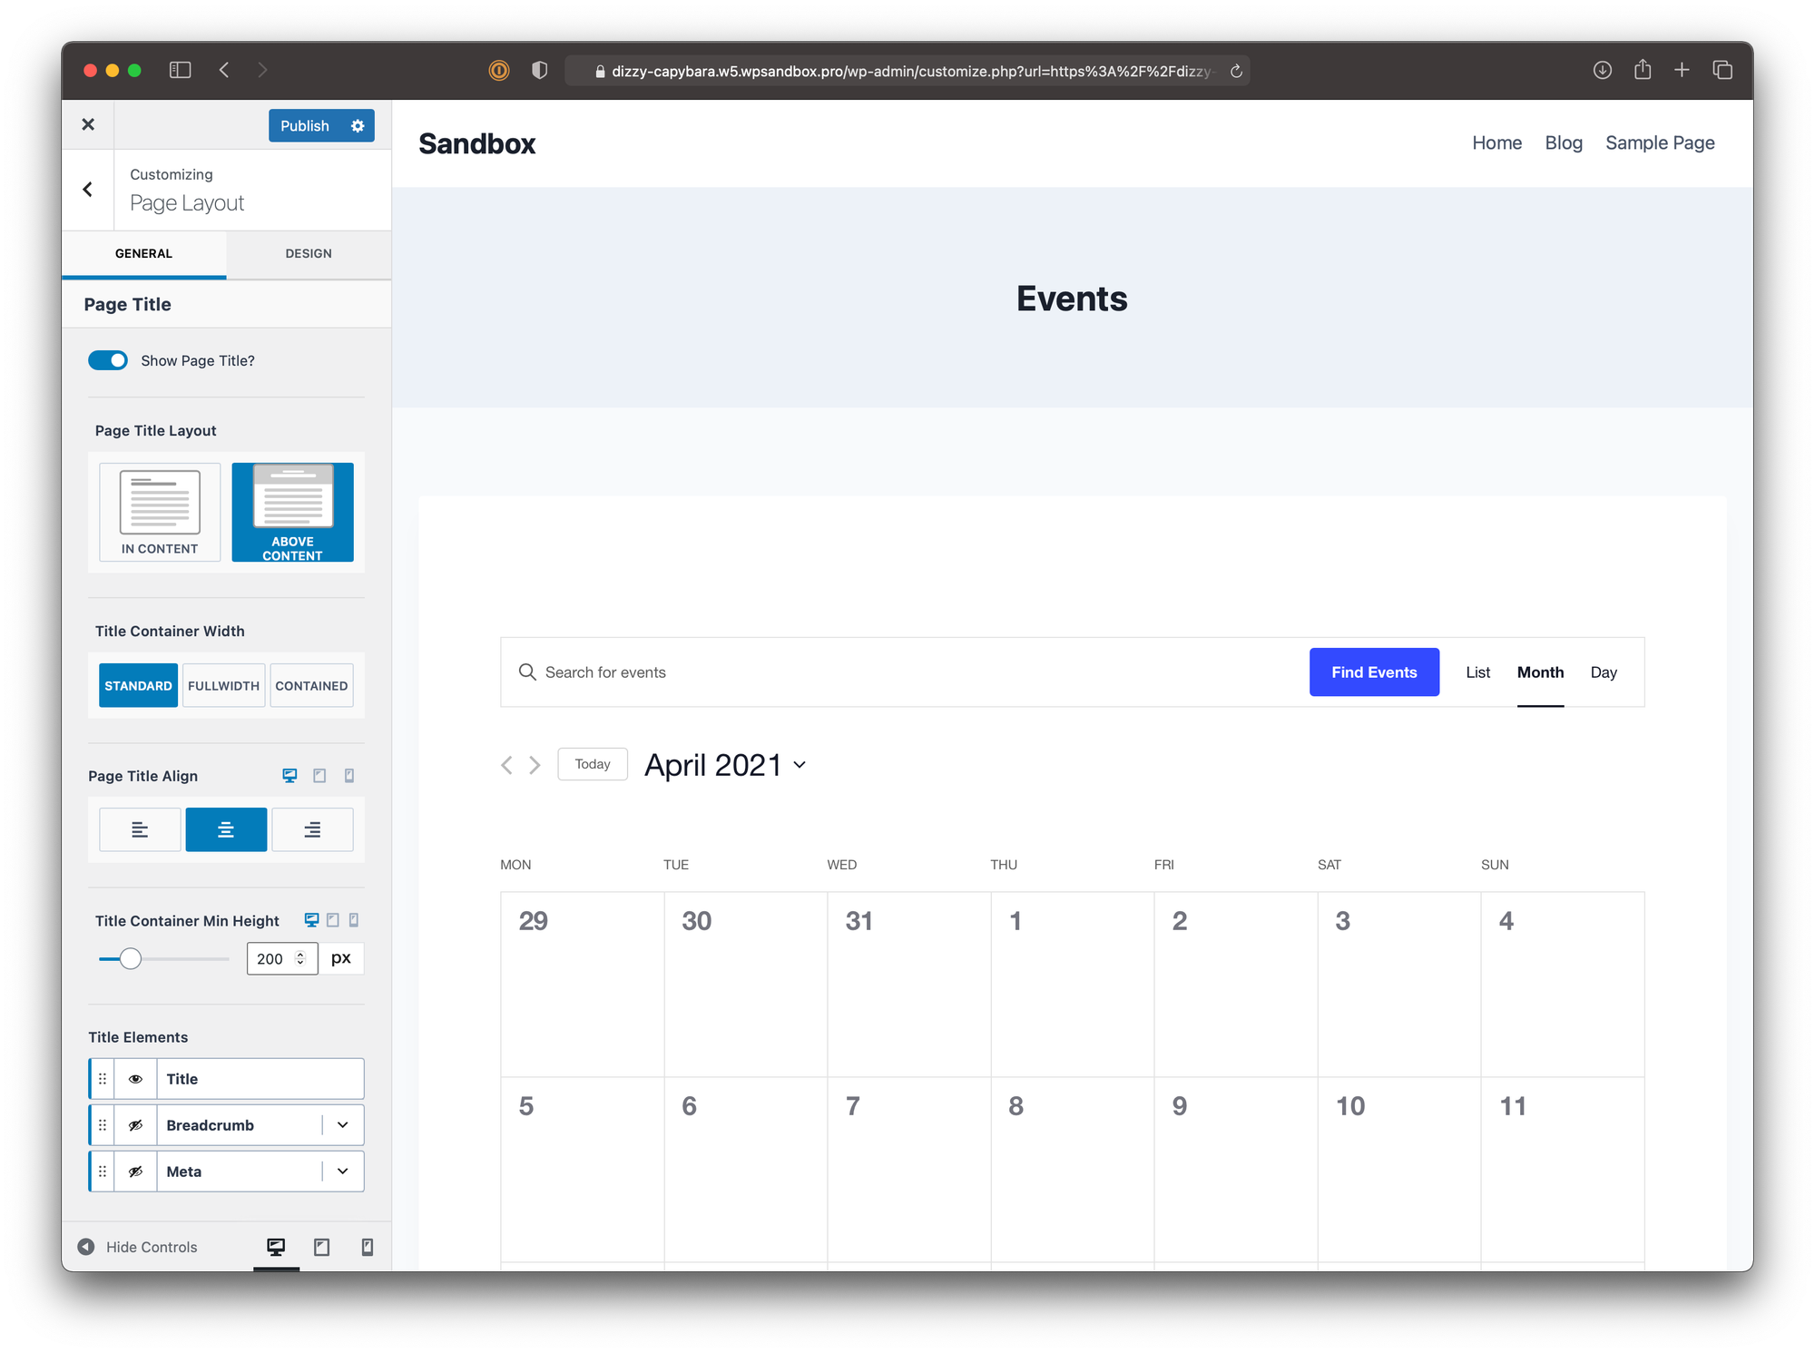Select mobile device for Title Container Min Height
1815x1353 pixels.
click(354, 920)
